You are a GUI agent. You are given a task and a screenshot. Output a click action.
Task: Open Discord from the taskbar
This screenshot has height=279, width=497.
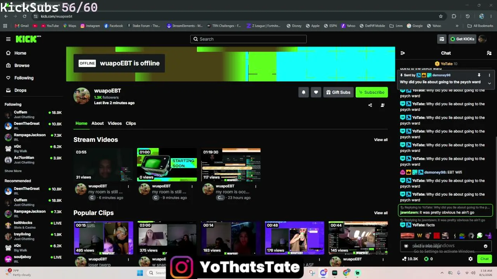point(323,273)
